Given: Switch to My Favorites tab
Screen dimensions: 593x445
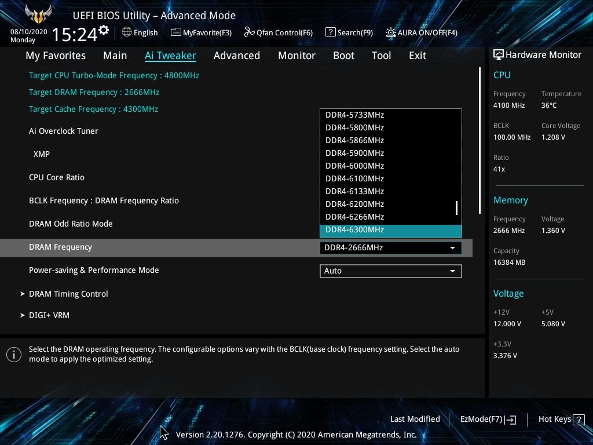Looking at the screenshot, I should [x=56, y=56].
